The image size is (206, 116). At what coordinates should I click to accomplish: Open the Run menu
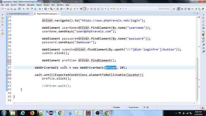53,5
